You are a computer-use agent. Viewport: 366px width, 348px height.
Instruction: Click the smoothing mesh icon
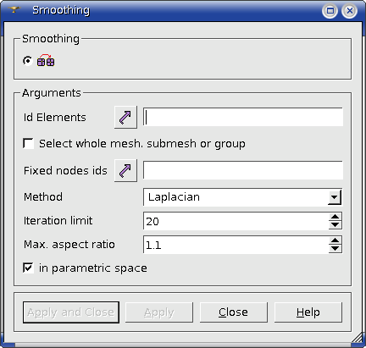[46, 60]
